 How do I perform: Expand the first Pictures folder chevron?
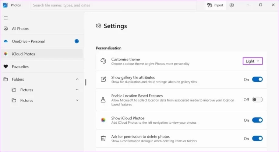77,90
